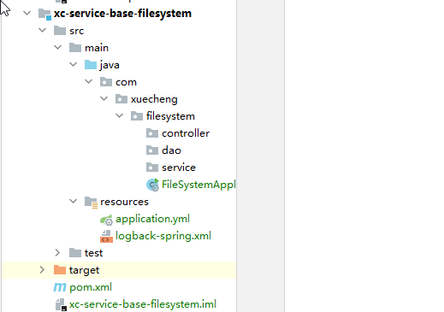Click the filesystem package icon
This screenshot has height=312, width=444.
pos(137,116)
